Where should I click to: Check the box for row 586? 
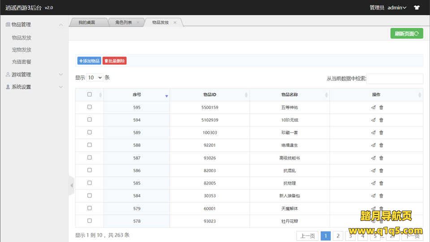pos(90,170)
